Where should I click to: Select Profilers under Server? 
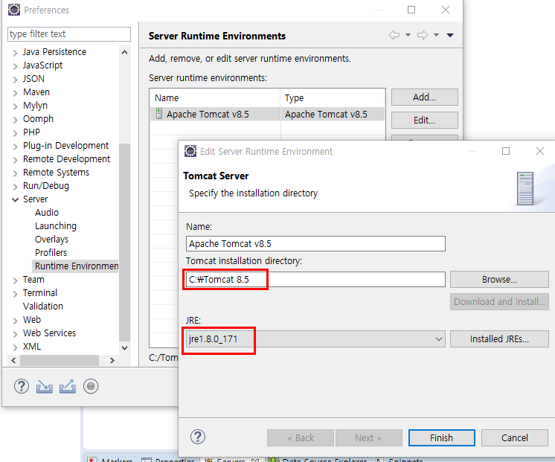51,253
